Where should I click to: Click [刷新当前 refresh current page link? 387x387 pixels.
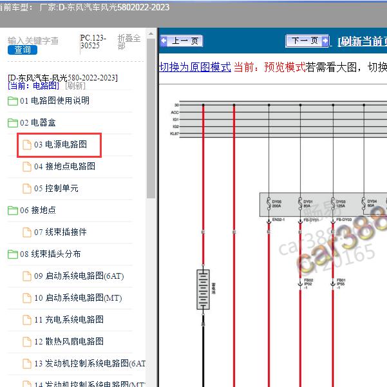[x=362, y=41]
